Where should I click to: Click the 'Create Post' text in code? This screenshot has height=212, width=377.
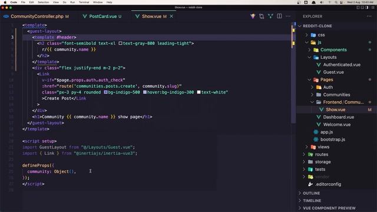58,98
